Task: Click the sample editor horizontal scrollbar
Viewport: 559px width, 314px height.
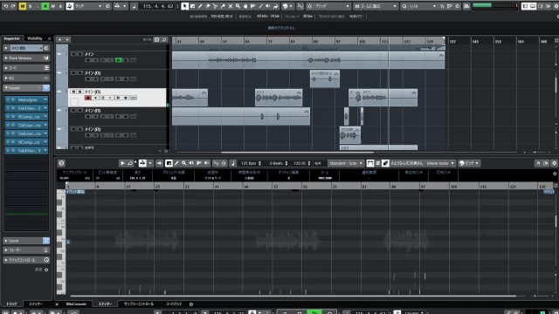Action: point(293,296)
